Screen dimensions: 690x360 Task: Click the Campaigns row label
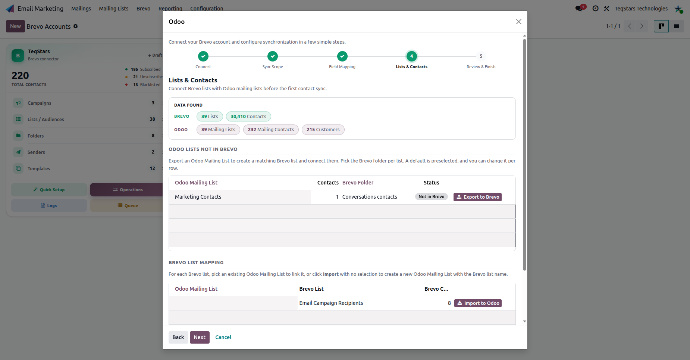40,103
